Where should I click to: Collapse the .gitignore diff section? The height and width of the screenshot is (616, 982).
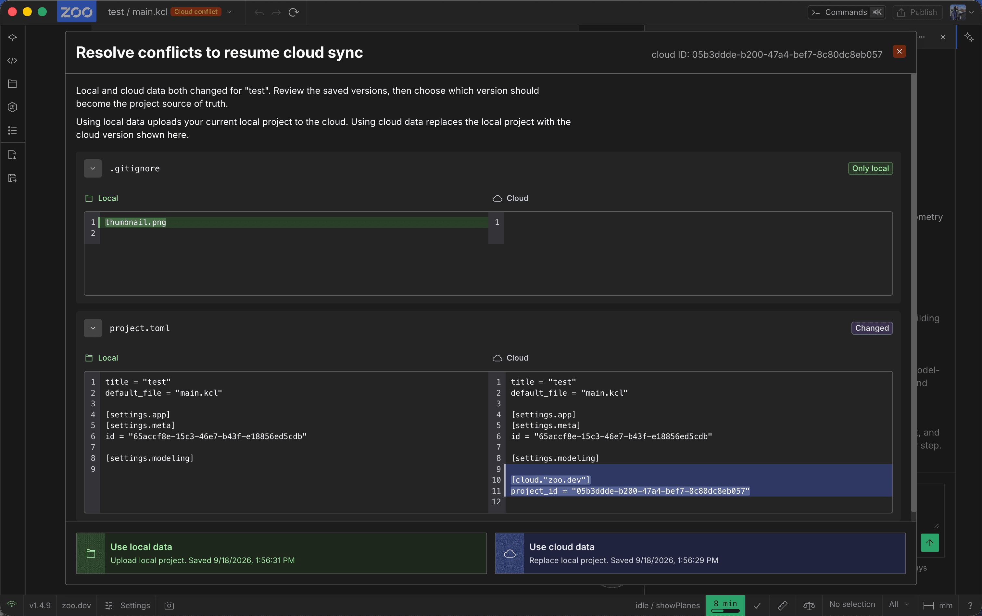click(93, 168)
